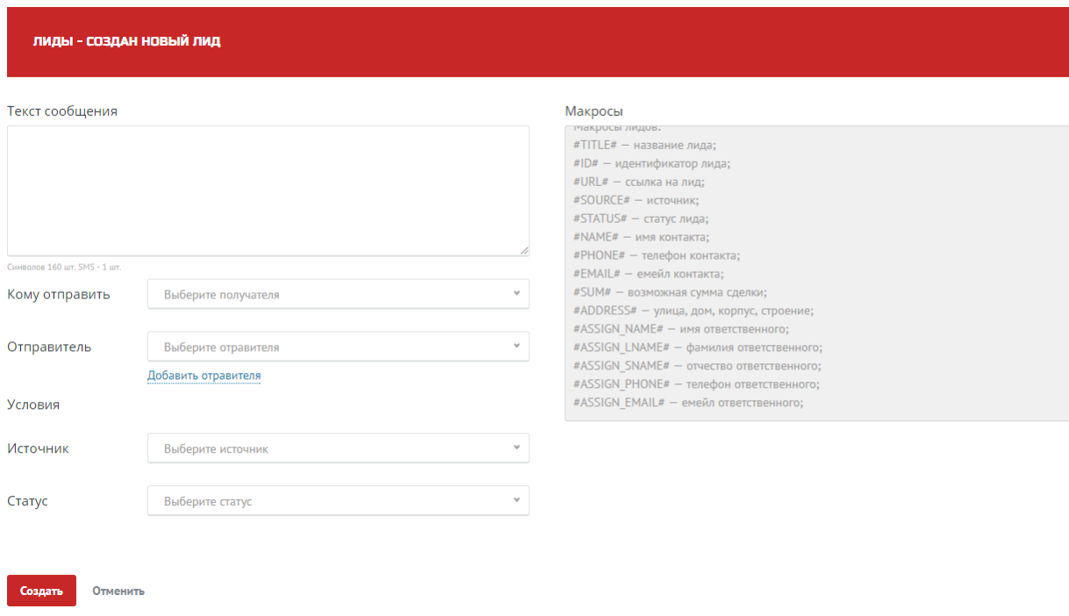Click the #PHONE# macro line
The width and height of the screenshot is (1069, 616).
656,255
